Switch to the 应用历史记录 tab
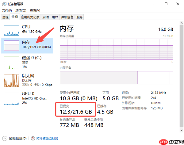The image size is (184, 145). pos(30,17)
